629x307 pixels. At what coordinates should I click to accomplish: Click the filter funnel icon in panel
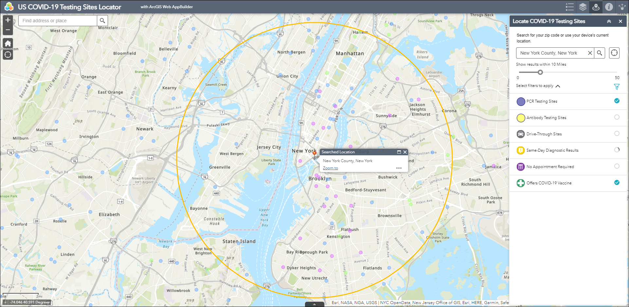pyautogui.click(x=617, y=86)
